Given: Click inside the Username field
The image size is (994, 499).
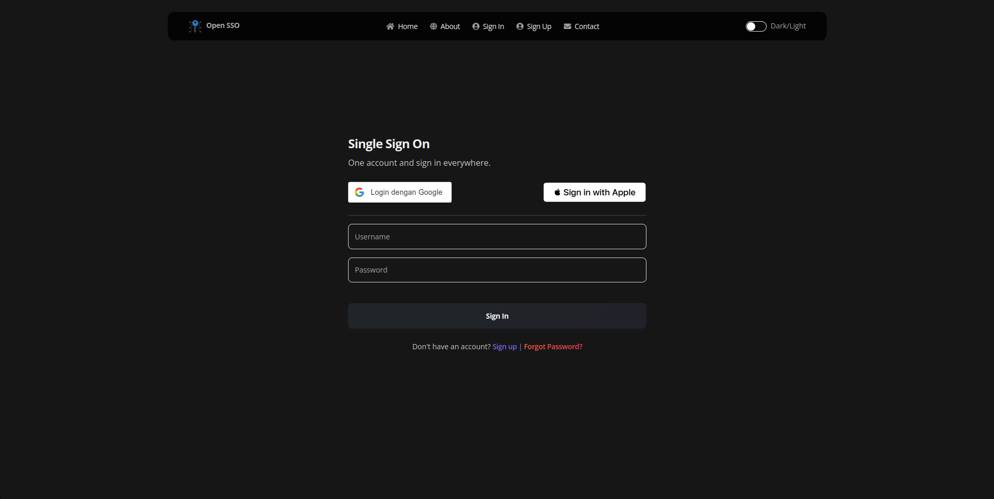Looking at the screenshot, I should [497, 236].
